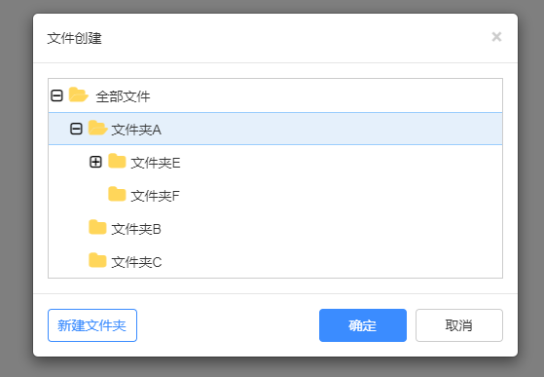544x377 pixels.
Task: Expand the 文件夹E tree node
Action: tap(95, 162)
